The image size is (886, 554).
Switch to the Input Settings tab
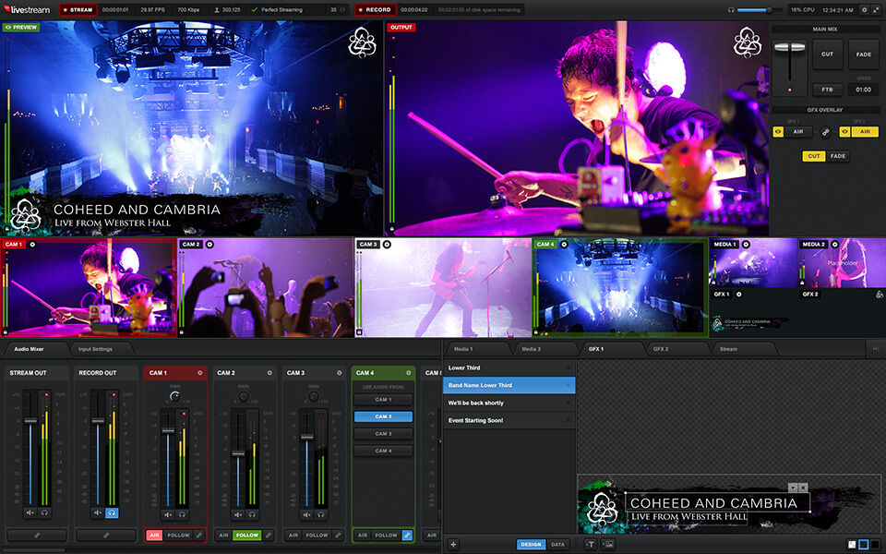pos(95,349)
